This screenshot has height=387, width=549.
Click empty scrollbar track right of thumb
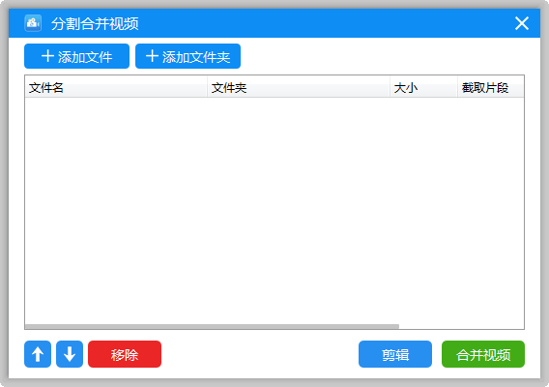[x=461, y=326]
